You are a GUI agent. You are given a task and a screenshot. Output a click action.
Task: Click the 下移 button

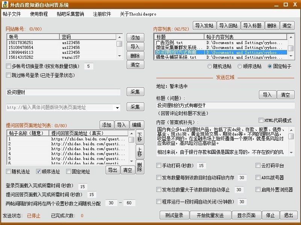pyautogui.click(x=140, y=137)
